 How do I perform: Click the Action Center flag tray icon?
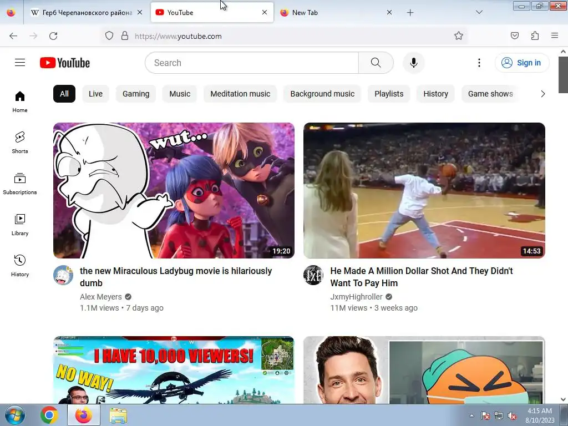(485, 416)
